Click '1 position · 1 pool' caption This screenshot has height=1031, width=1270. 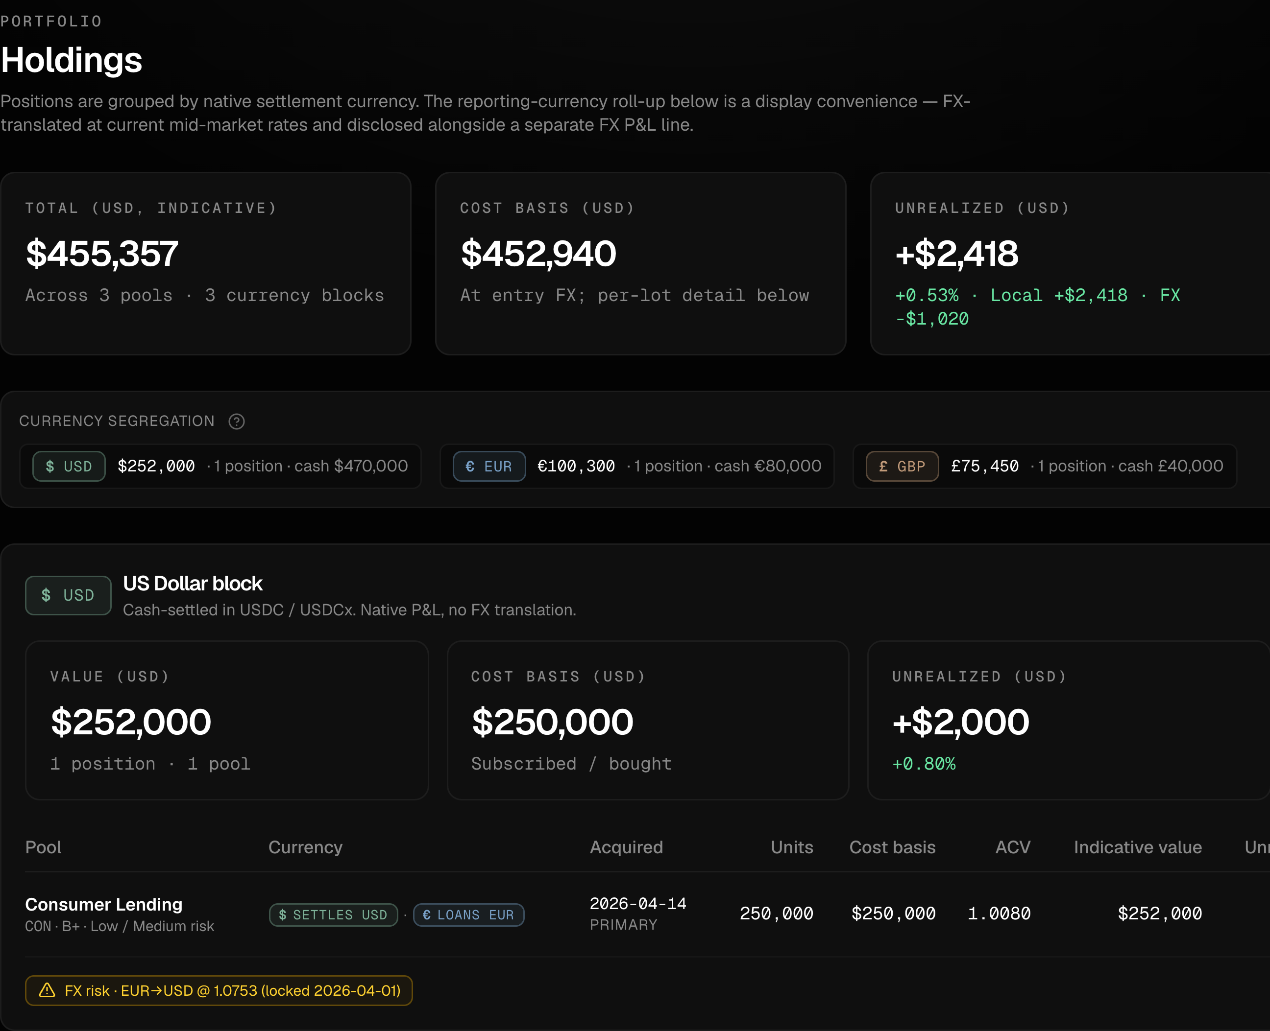[150, 764]
